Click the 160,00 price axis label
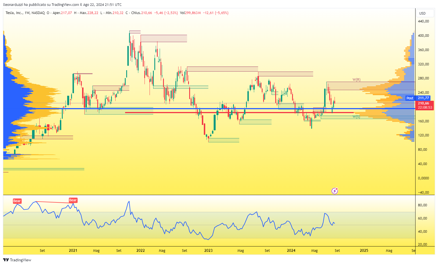This screenshot has width=438, height=265. tap(423, 121)
